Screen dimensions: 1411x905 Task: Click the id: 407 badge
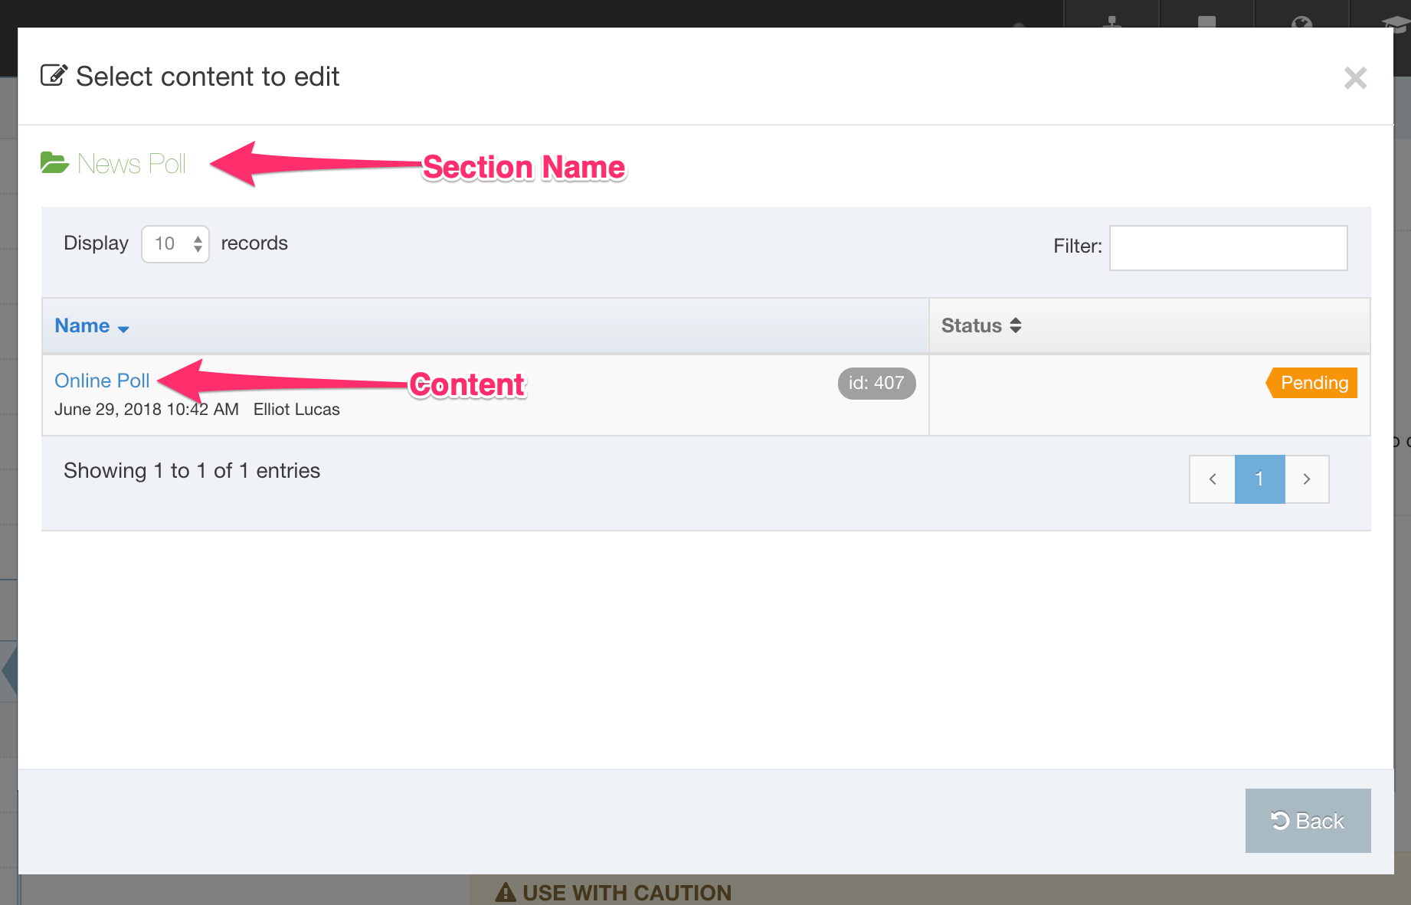click(x=876, y=383)
